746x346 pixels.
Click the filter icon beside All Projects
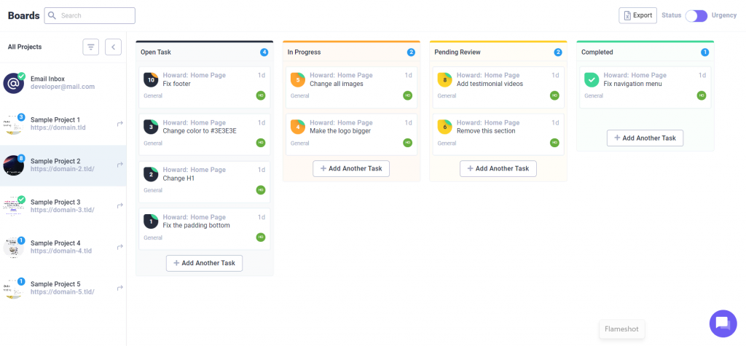click(91, 47)
